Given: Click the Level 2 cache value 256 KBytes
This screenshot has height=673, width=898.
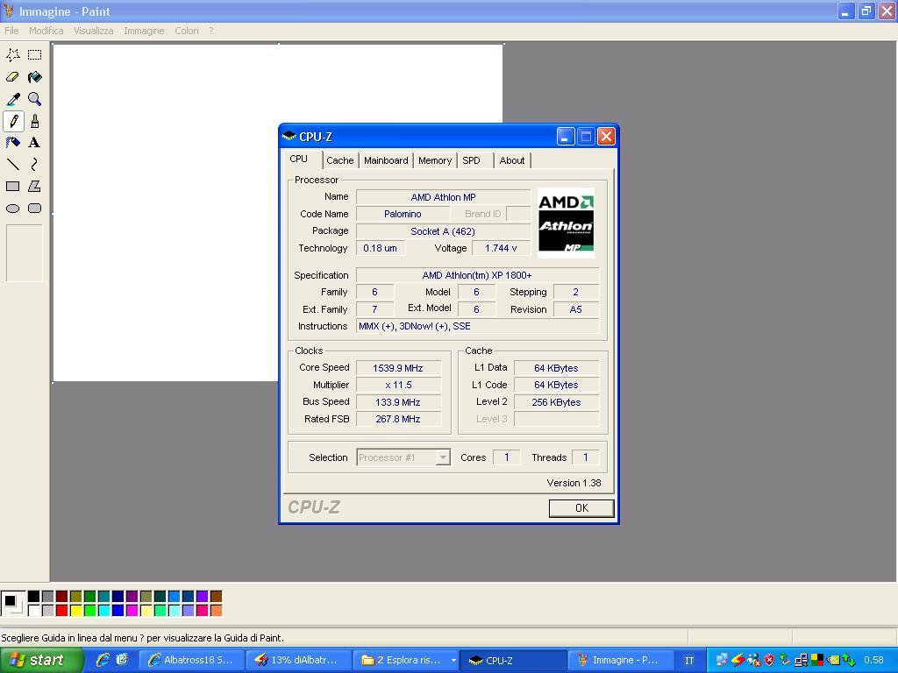Looking at the screenshot, I should coord(556,402).
